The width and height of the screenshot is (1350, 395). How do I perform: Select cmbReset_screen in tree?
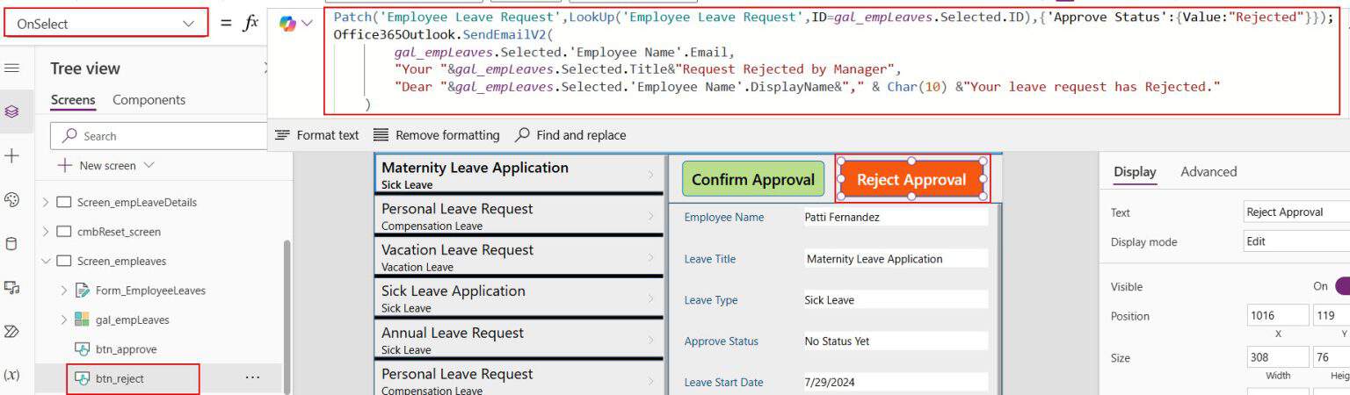[x=119, y=232]
